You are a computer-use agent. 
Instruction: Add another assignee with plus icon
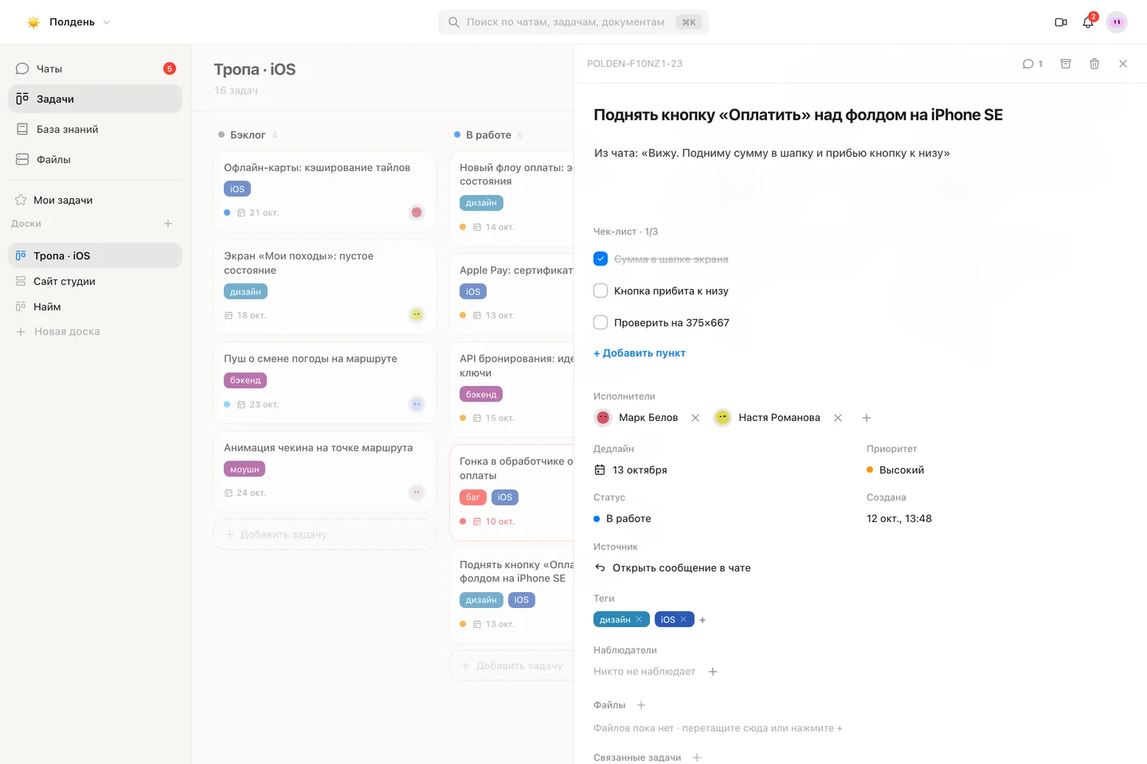867,418
